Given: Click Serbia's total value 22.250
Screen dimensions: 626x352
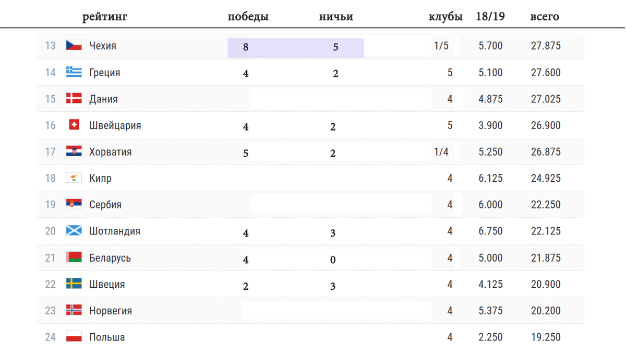Looking at the screenshot, I should (x=546, y=205).
